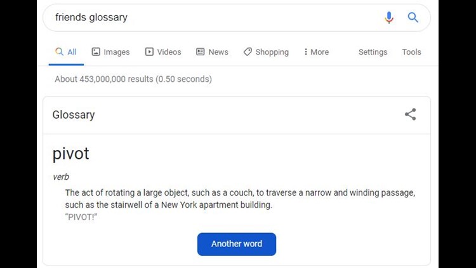Open the Settings menu
The image size is (476, 268).
373,52
